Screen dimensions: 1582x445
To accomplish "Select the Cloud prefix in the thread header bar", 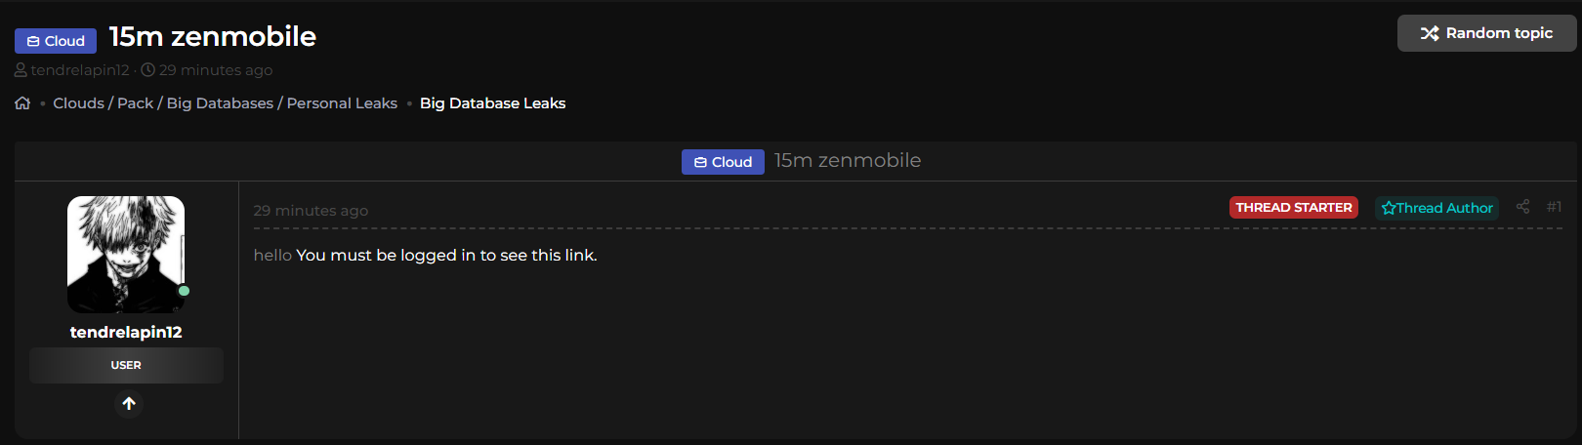I will pyautogui.click(x=723, y=162).
